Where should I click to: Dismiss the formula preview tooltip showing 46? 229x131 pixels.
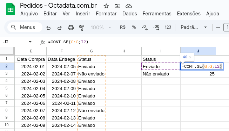point(190,57)
